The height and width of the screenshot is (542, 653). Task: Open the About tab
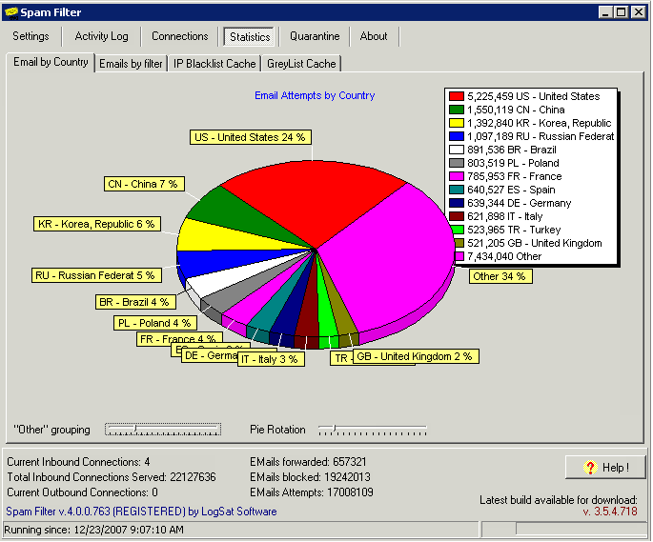[x=374, y=36]
